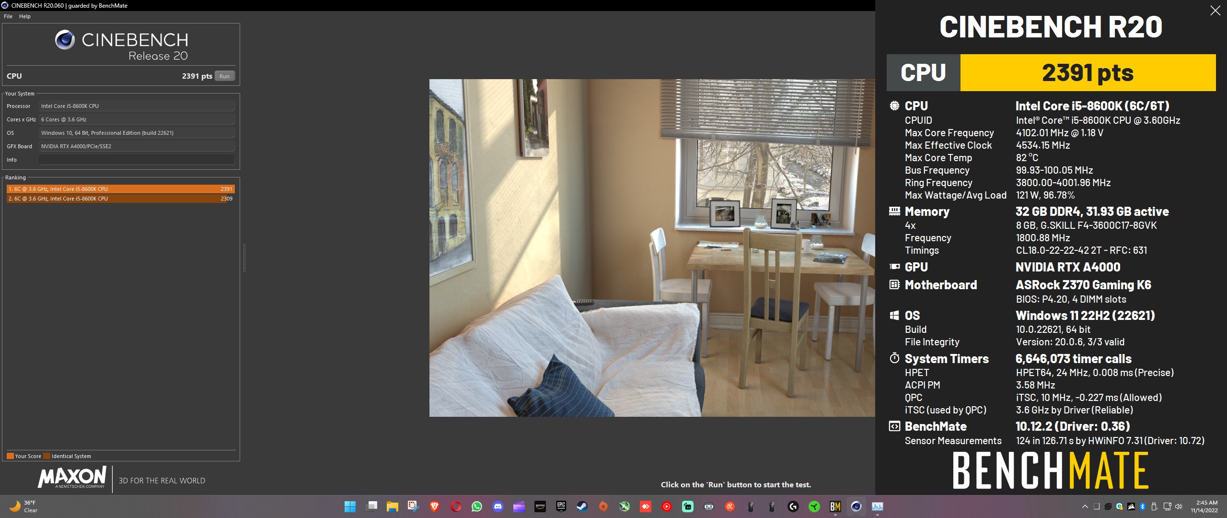Screen dimensions: 1227x518
Task: Open the weather widget showing 36°F
Action: [x=23, y=506]
